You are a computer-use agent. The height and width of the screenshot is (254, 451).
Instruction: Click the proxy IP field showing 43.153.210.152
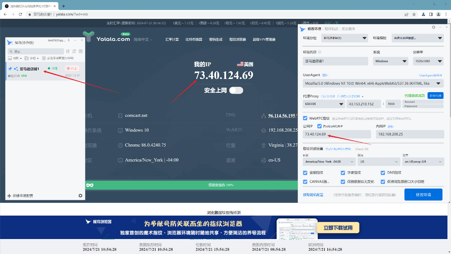click(x=361, y=104)
